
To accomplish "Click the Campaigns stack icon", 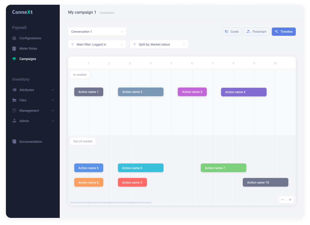I will [14, 59].
